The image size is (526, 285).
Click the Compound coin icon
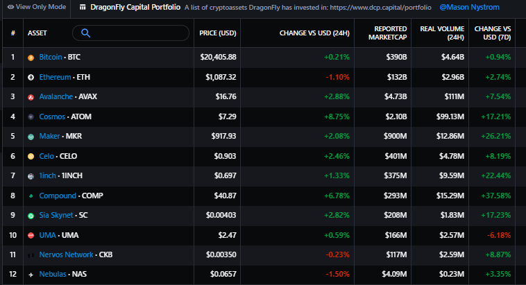point(31,196)
